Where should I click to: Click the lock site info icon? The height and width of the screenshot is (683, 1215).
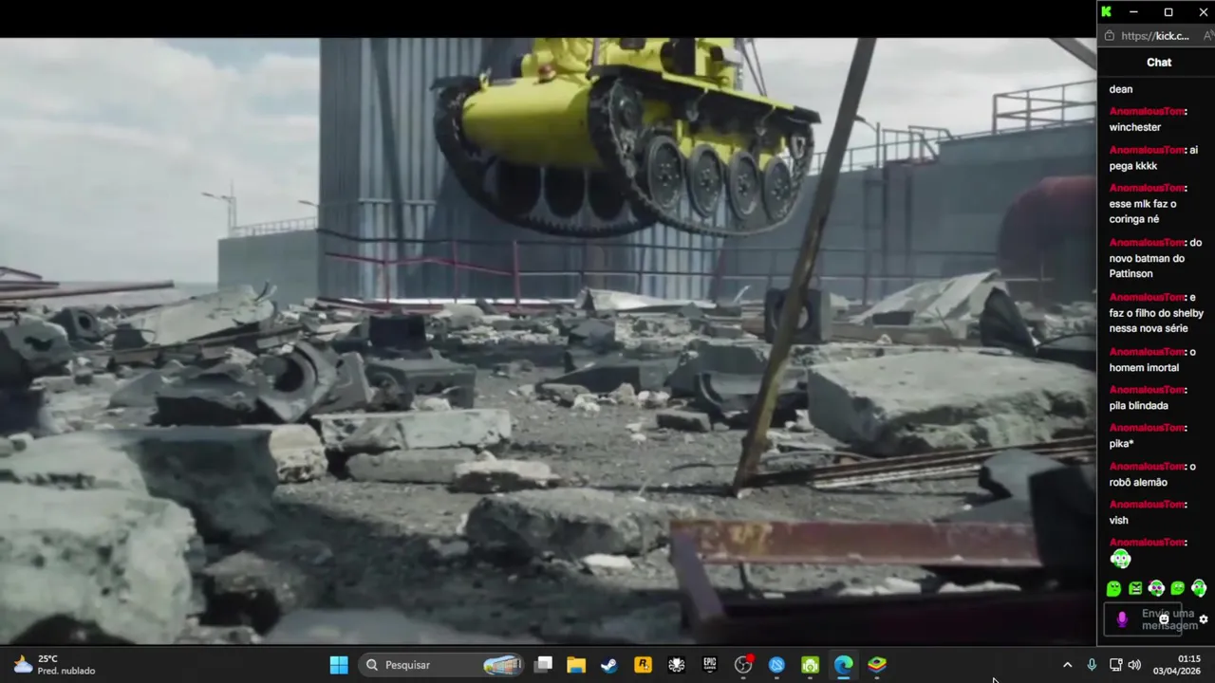[1110, 36]
